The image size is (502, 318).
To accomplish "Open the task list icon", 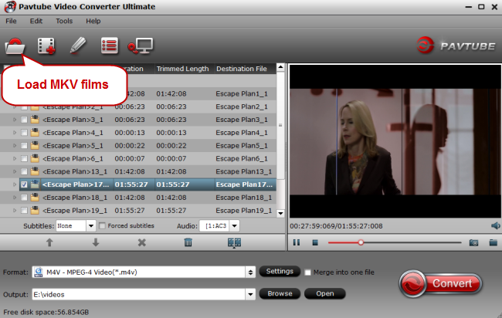I will click(x=109, y=46).
